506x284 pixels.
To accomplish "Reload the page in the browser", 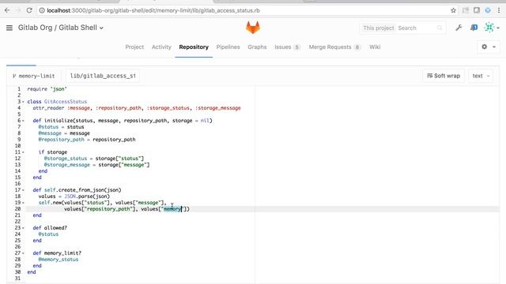I will pyautogui.click(x=29, y=10).
